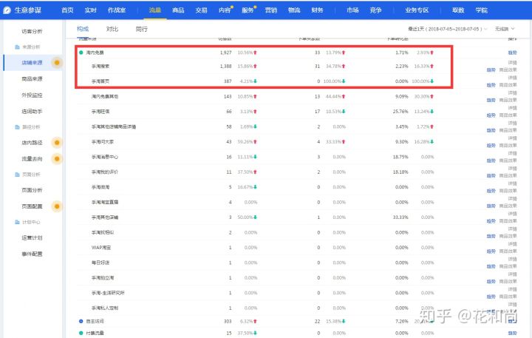
Task: Click the 来源分析 section icon in sidebar
Action: coord(6,47)
